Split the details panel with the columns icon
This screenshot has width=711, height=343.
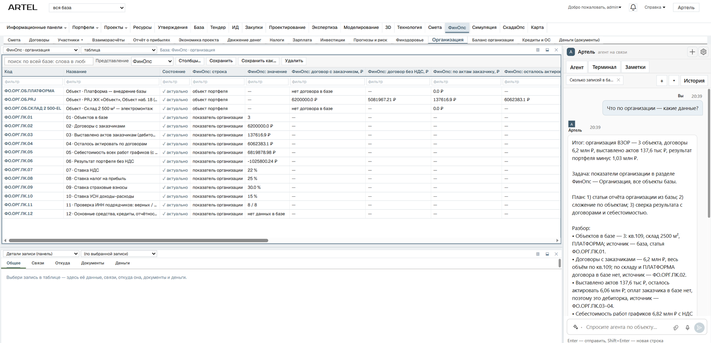click(x=538, y=254)
